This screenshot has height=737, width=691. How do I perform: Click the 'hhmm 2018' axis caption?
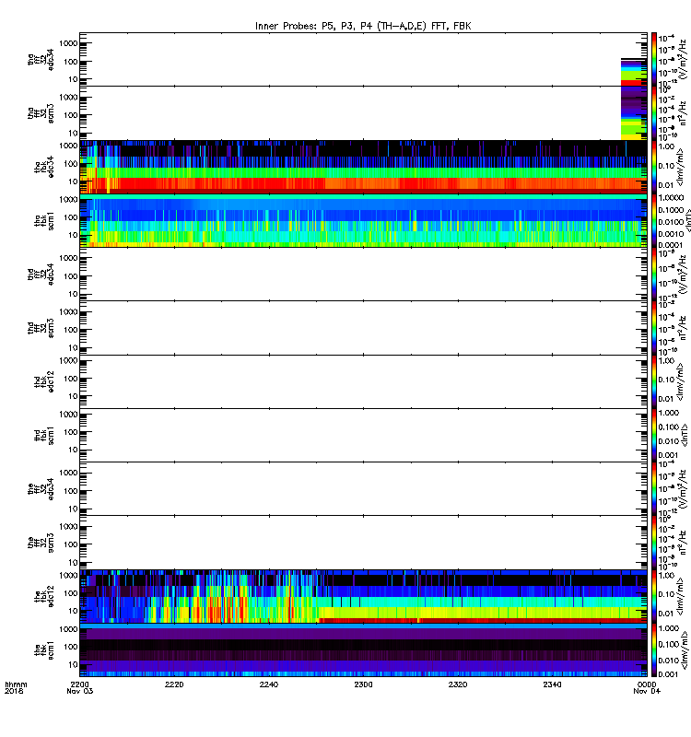pyautogui.click(x=16, y=687)
